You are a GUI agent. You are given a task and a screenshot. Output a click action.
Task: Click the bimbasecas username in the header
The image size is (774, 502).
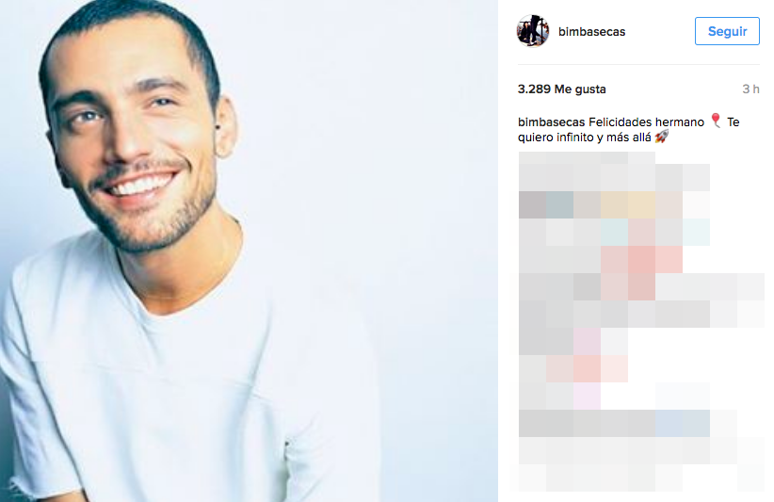point(591,32)
